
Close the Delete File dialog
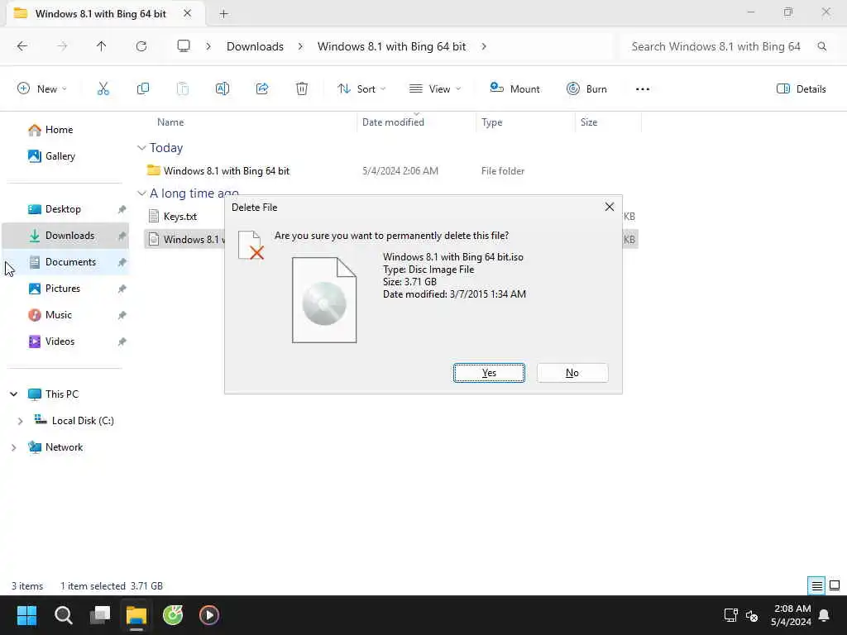click(x=610, y=207)
